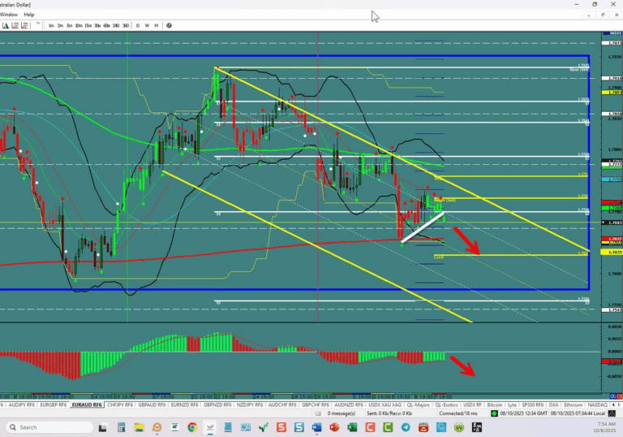Open the SMcR taskbar icon
Image resolution: width=623 pixels, height=437 pixels.
tap(477, 427)
